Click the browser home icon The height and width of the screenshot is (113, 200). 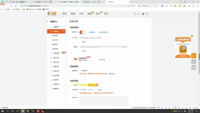click(16, 6)
